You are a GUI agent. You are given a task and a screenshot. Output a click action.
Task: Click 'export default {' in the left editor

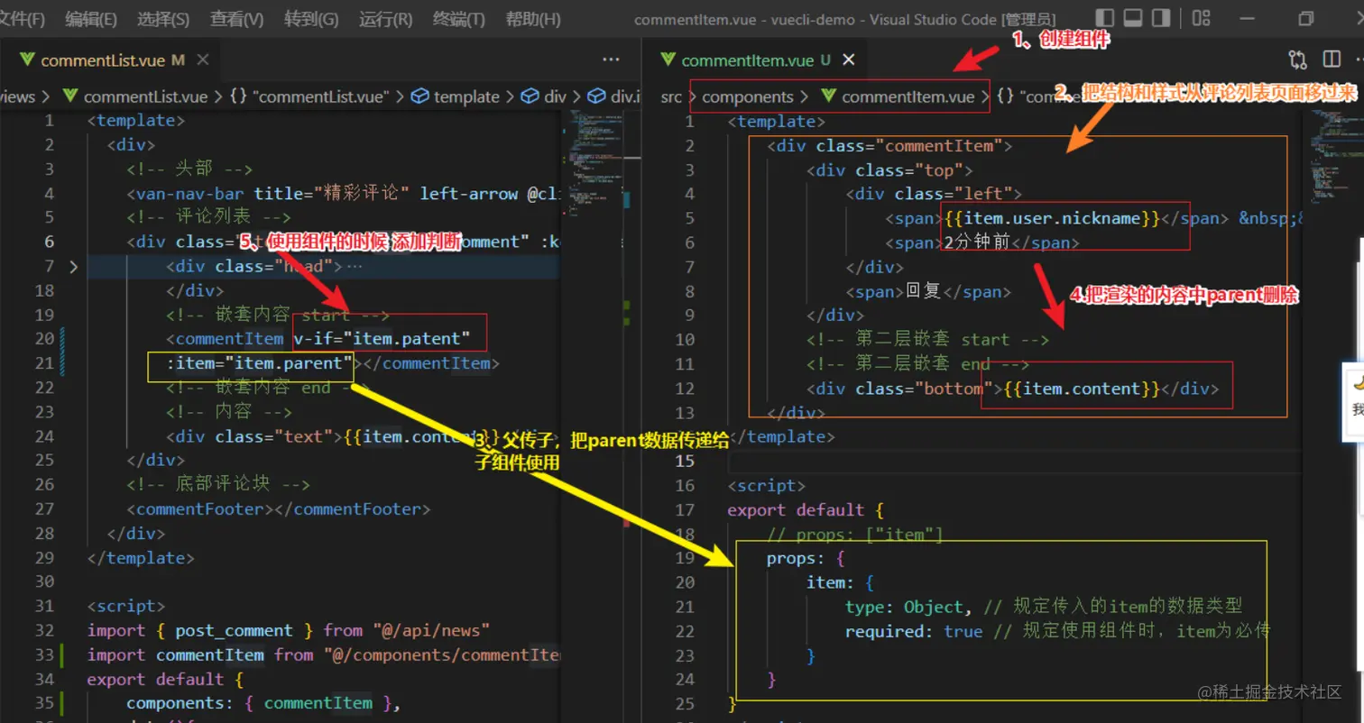click(x=165, y=679)
